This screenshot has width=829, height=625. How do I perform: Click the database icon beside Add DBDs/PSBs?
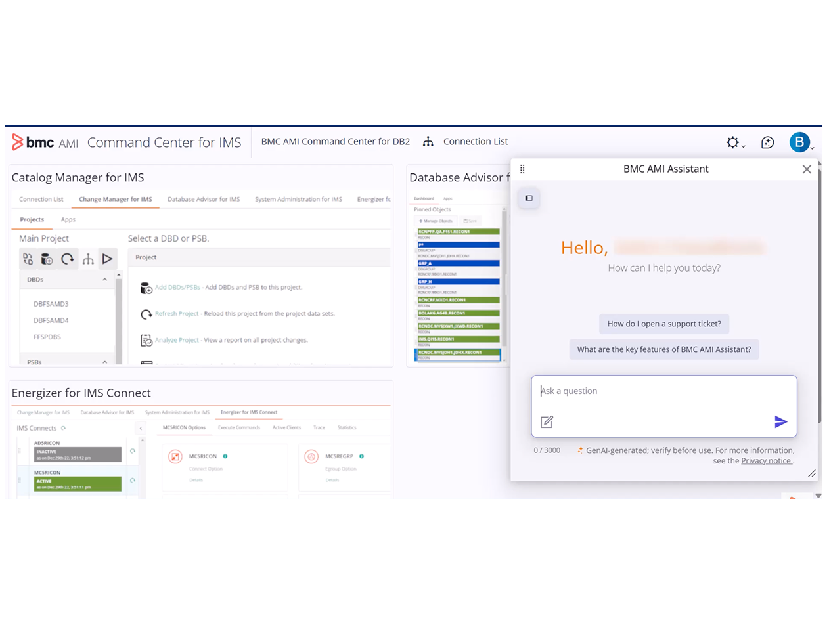(146, 288)
